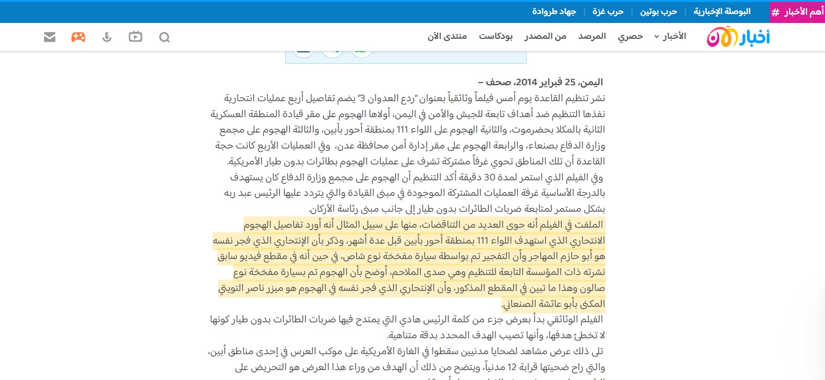Click the live TV video icon
The height and width of the screenshot is (380, 825).
coord(136,37)
